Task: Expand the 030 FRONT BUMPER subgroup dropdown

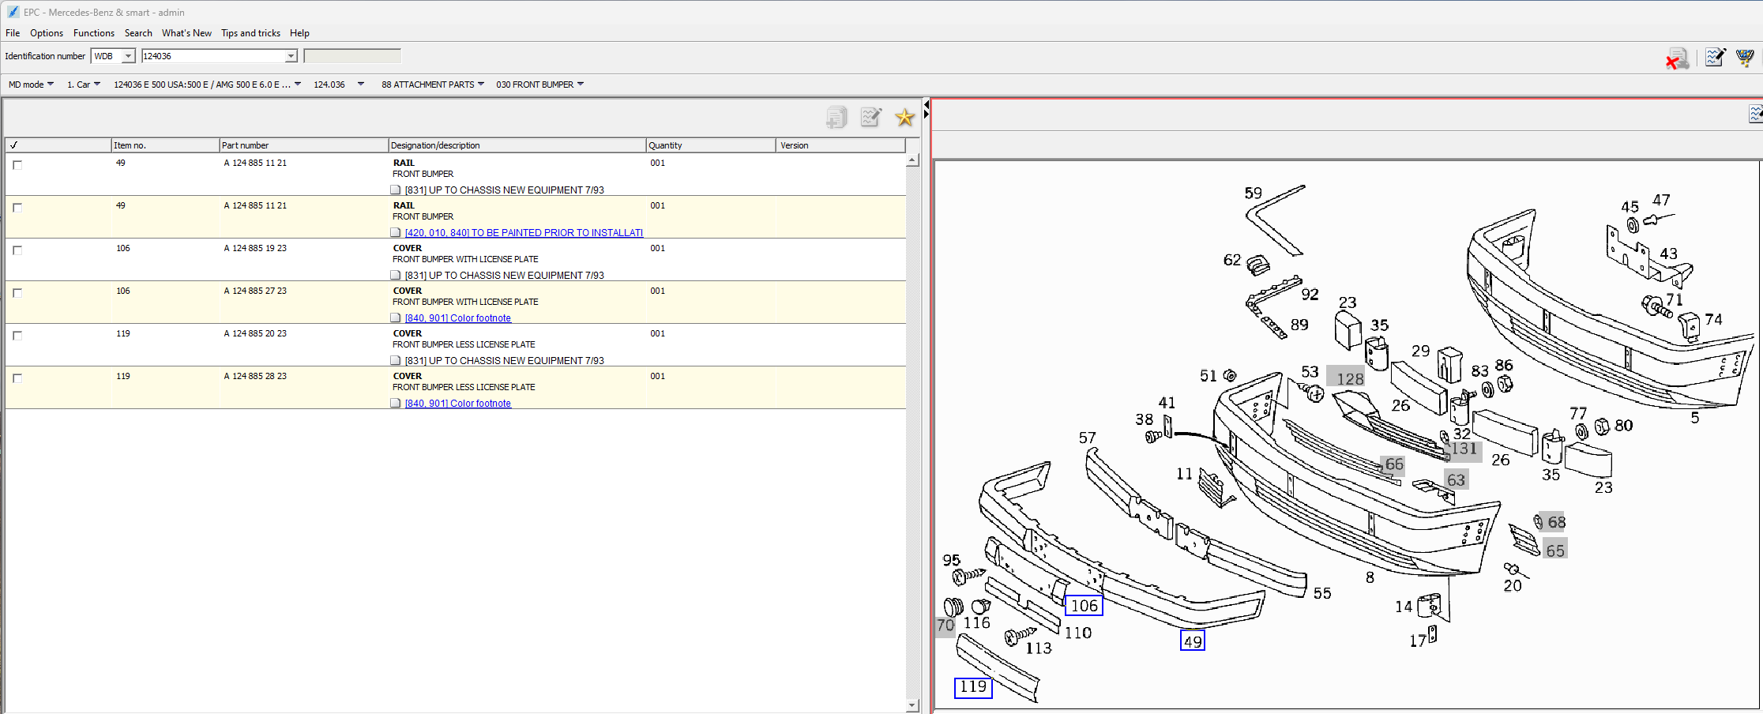Action: 581,85
